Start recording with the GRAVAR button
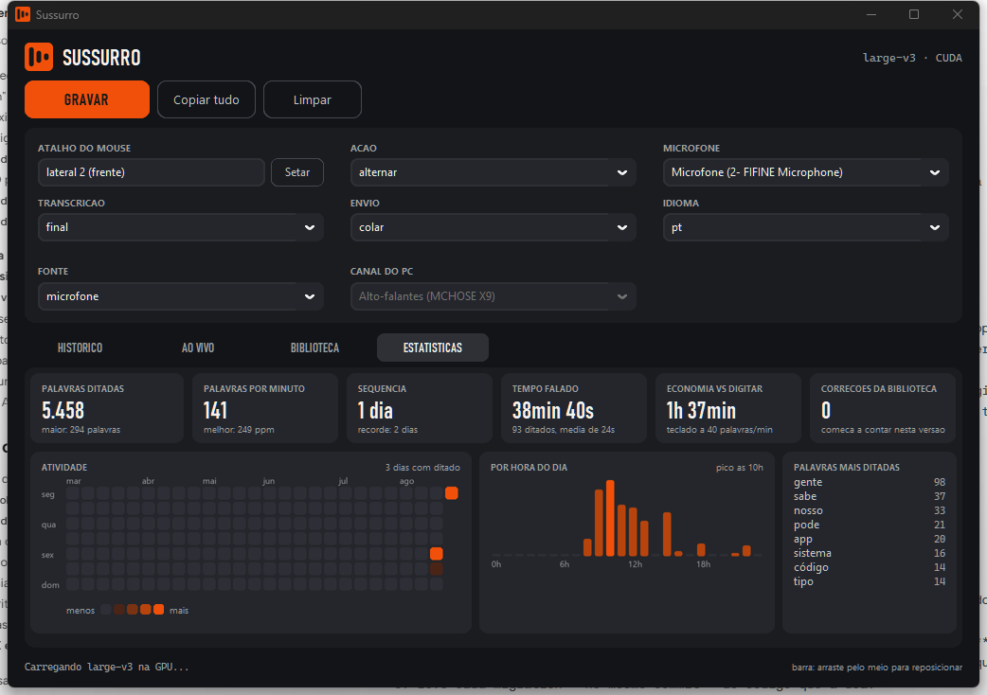 (87, 99)
